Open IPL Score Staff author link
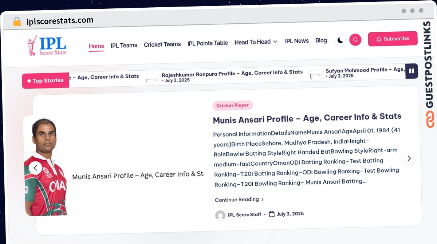 tap(244, 215)
